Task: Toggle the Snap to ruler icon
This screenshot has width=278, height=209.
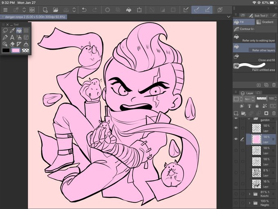Action: (186, 10)
